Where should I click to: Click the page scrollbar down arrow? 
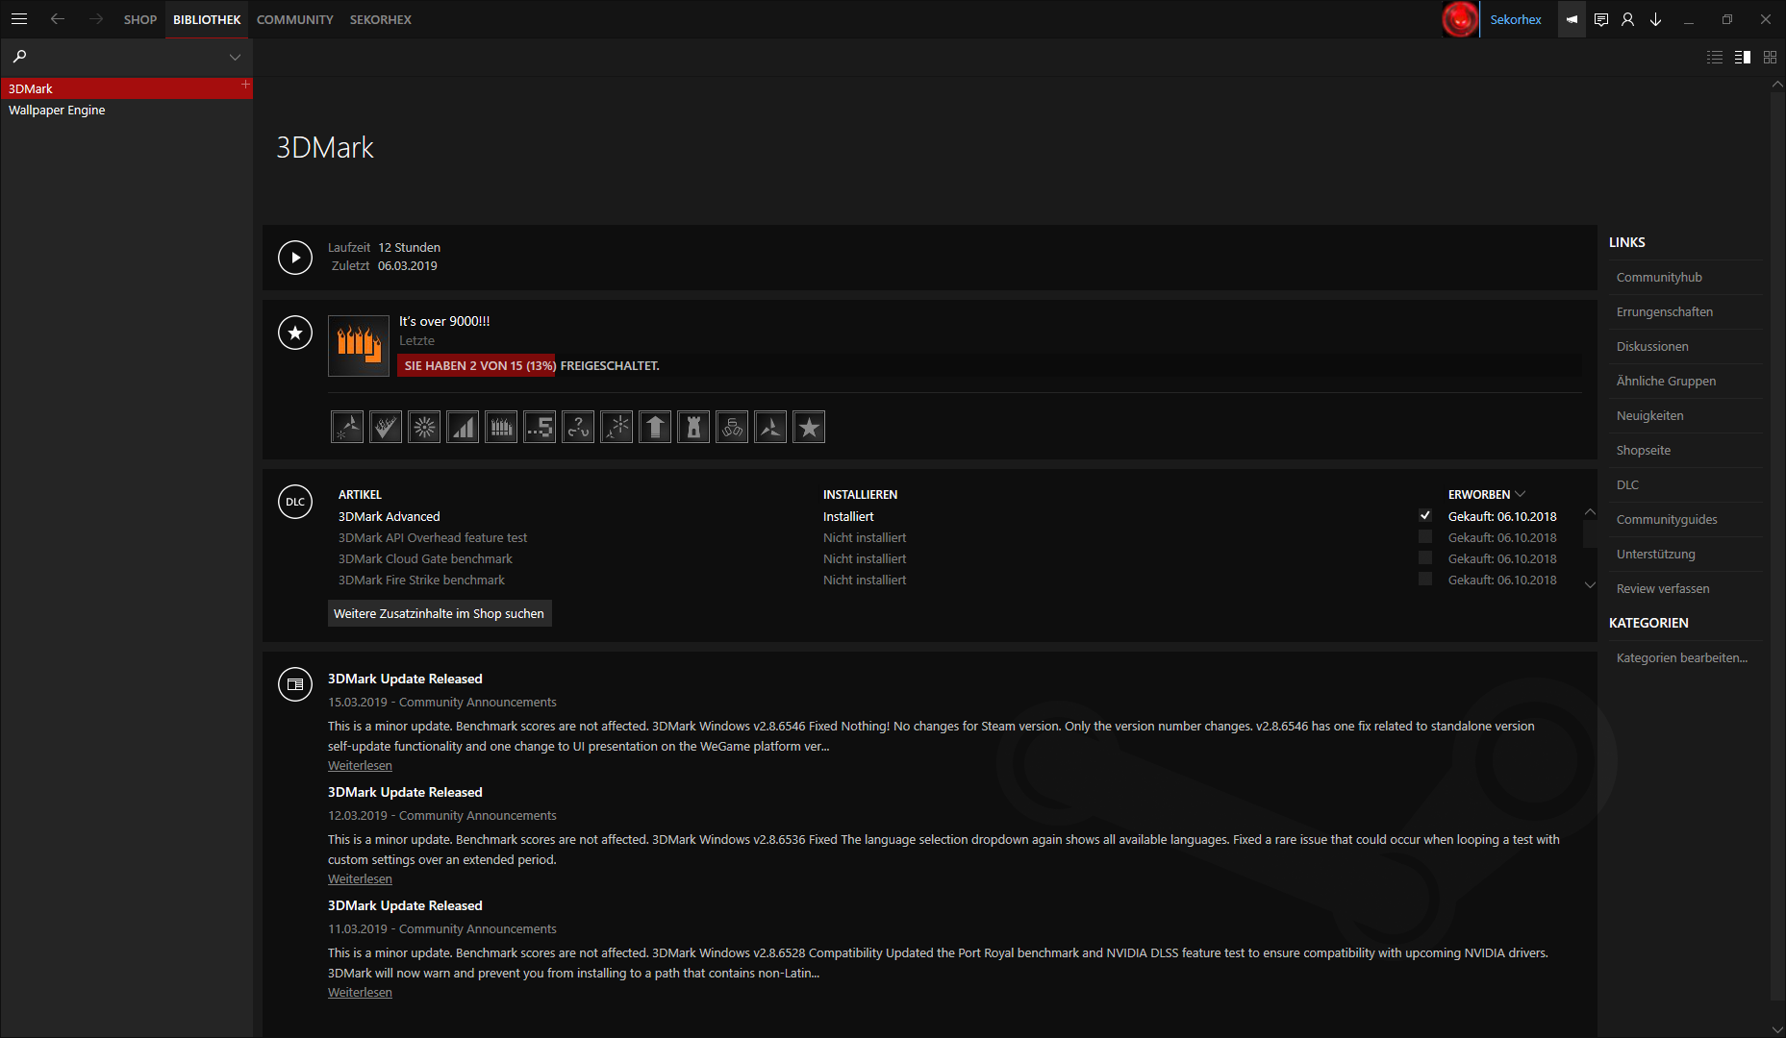(1777, 1029)
